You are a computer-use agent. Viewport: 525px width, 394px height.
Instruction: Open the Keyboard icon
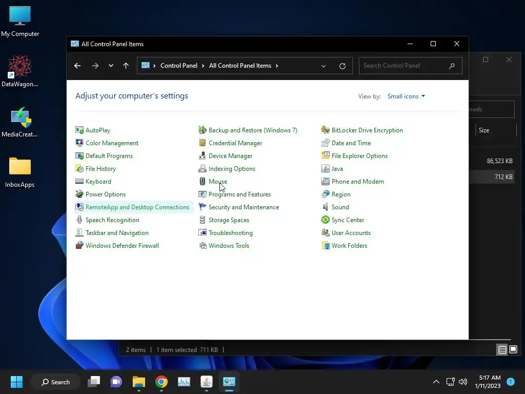[79, 181]
